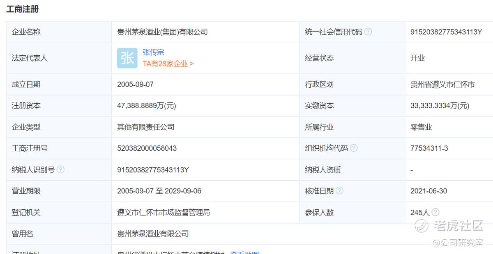
Task: Click the 注册资本 label cell
Action: [59, 106]
